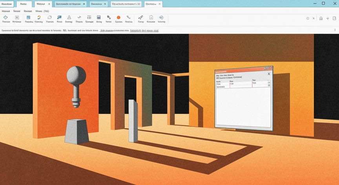The height and width of the screenshot is (185, 339).
Task: Click the empty white list area of the dialog
Action: point(243,107)
